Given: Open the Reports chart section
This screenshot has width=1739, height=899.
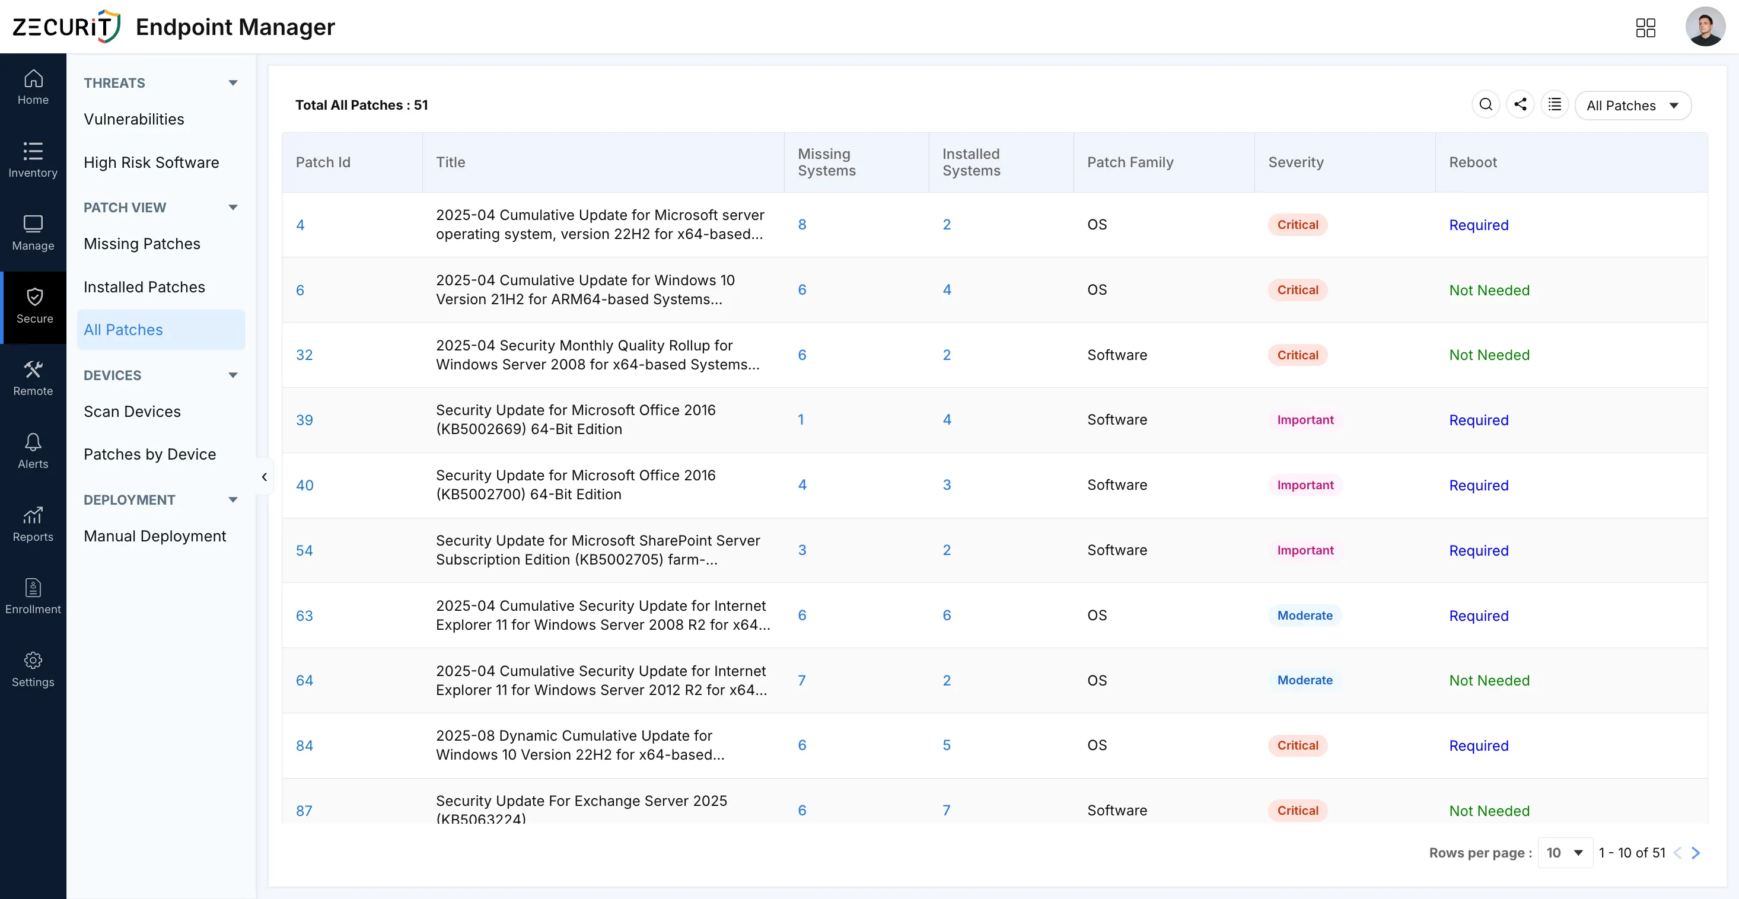Looking at the screenshot, I should [x=33, y=525].
